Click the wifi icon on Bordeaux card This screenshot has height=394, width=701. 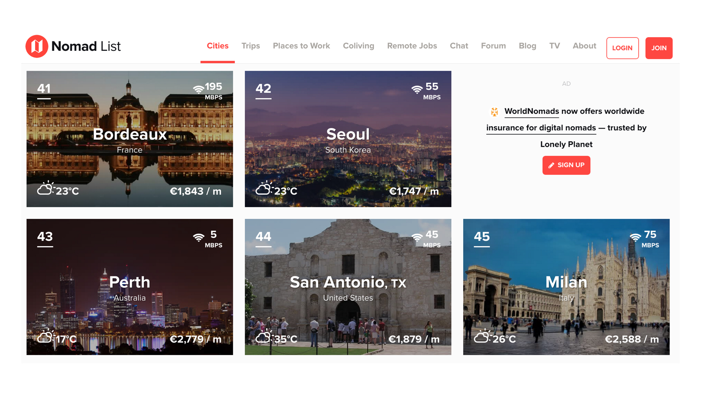pyautogui.click(x=198, y=89)
